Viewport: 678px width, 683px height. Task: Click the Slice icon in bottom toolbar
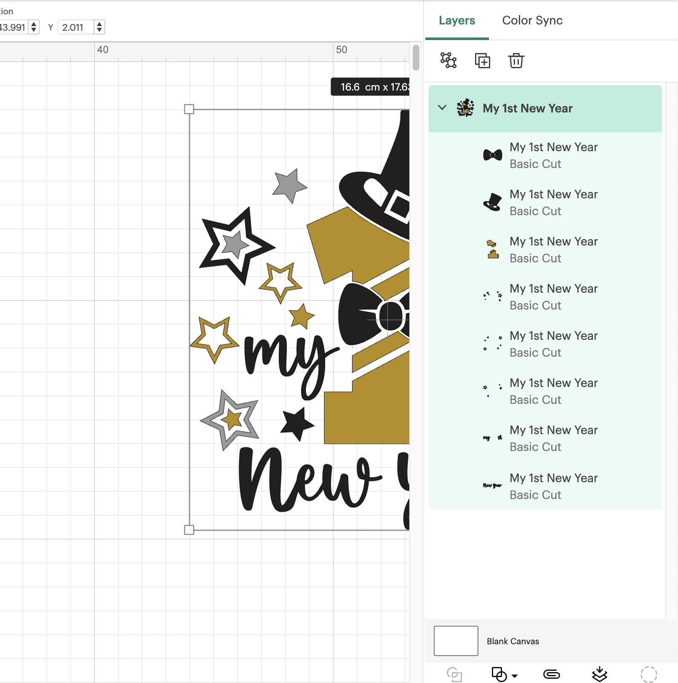coord(455,674)
